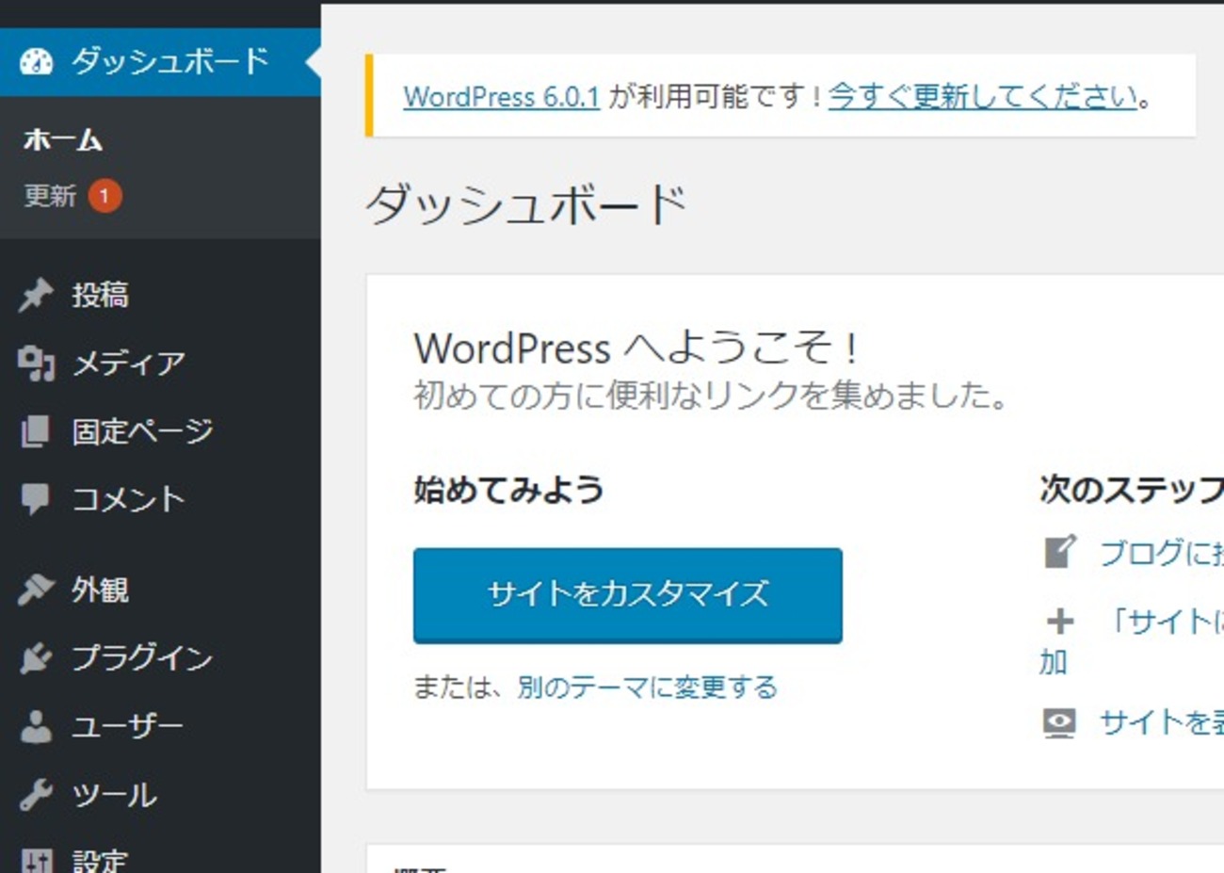This screenshot has height=873, width=1224.
Task: Click the speech bubble icon beside コメント
Action: tap(36, 499)
